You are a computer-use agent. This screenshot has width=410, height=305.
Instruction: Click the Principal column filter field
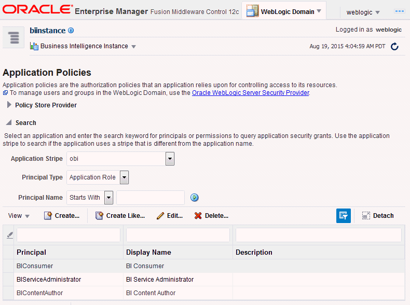click(x=69, y=235)
